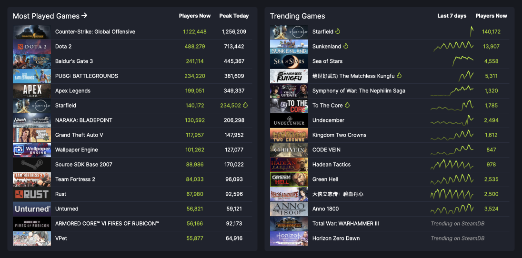Open the Sunkenland thumbnail
Screen dimensions: 522x258
[289, 47]
